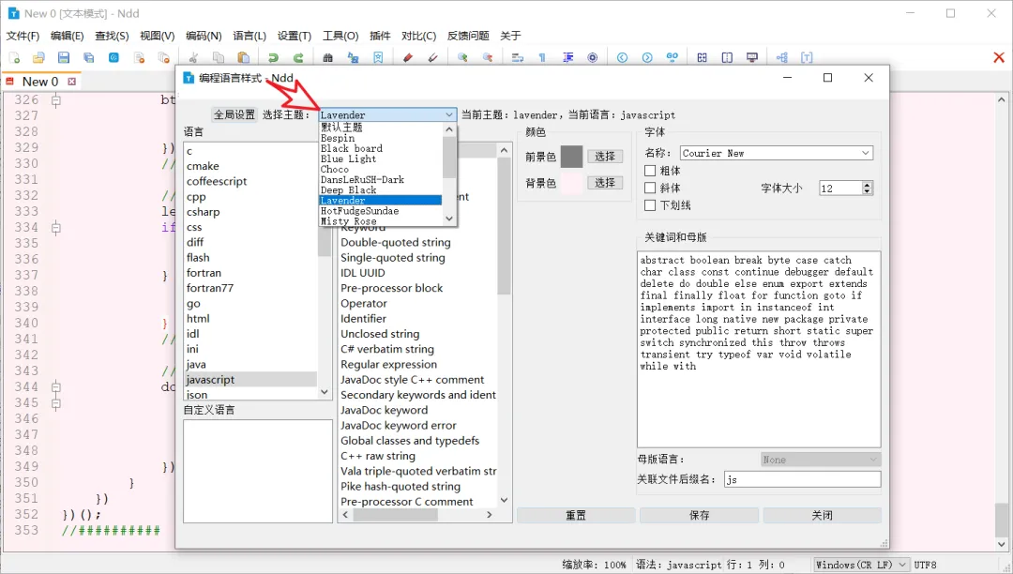
Task: Click the back arrow circle icon
Action: [622, 57]
